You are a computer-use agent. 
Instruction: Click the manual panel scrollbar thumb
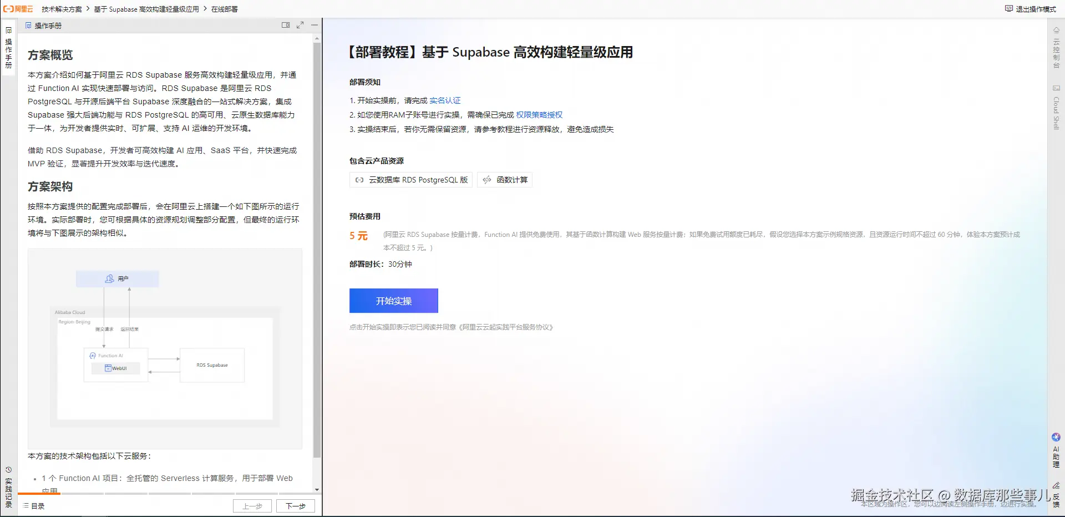pyautogui.click(x=317, y=250)
